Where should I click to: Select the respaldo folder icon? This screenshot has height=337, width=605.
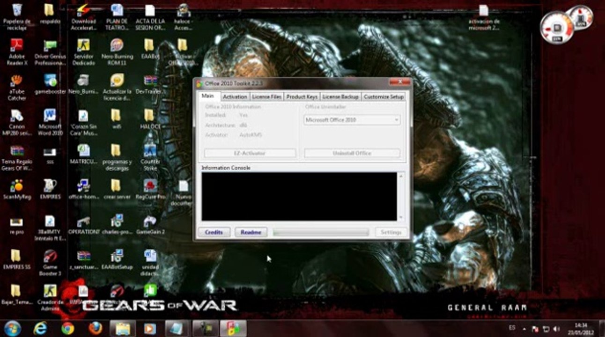[x=49, y=14]
